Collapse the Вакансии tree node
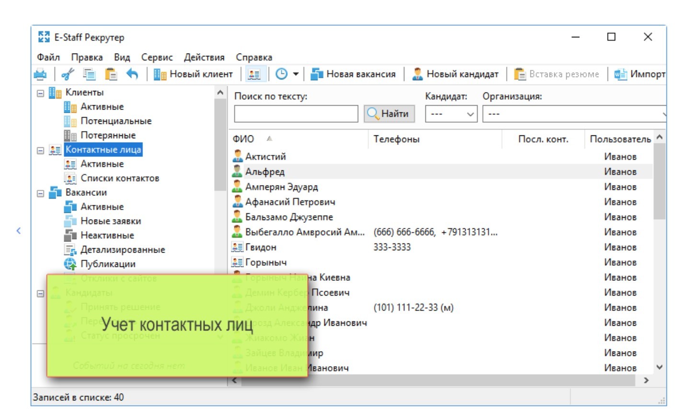The image size is (676, 409). pyautogui.click(x=41, y=193)
